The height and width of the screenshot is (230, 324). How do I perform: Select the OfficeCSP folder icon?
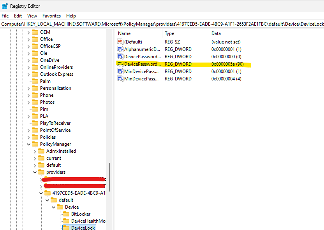pos(35,46)
